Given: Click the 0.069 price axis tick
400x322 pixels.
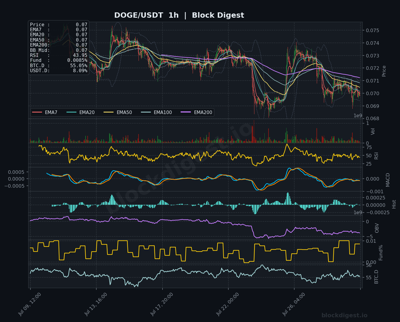Looking at the screenshot, I should (373, 106).
